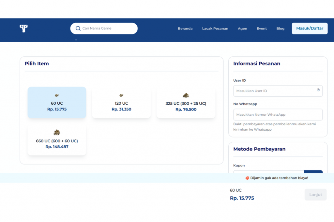
Task: Select the 60 UC item card
Action: (57, 102)
